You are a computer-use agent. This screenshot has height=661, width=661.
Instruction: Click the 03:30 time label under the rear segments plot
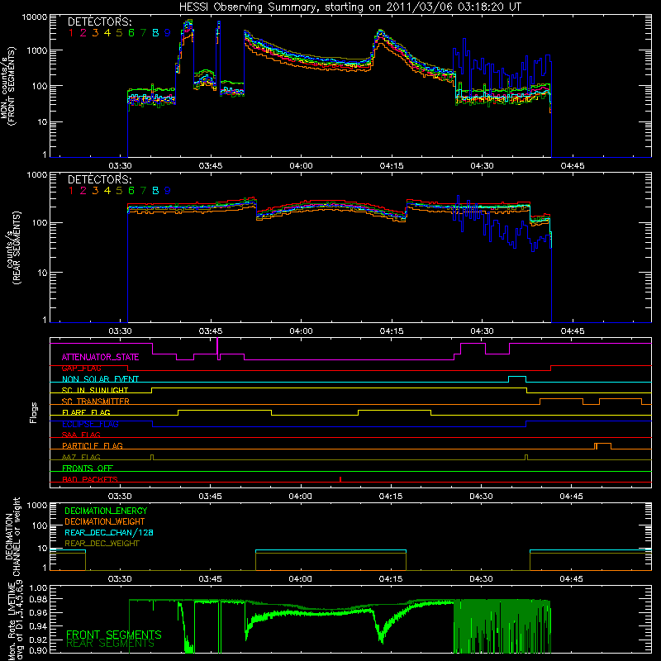[120, 331]
